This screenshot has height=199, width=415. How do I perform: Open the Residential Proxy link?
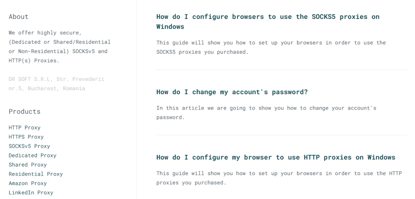tap(36, 174)
